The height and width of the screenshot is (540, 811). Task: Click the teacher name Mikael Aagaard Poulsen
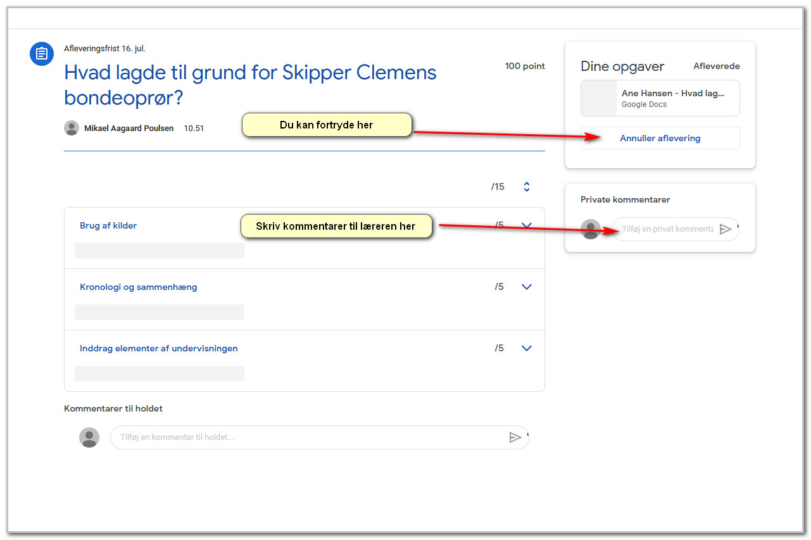(x=129, y=129)
